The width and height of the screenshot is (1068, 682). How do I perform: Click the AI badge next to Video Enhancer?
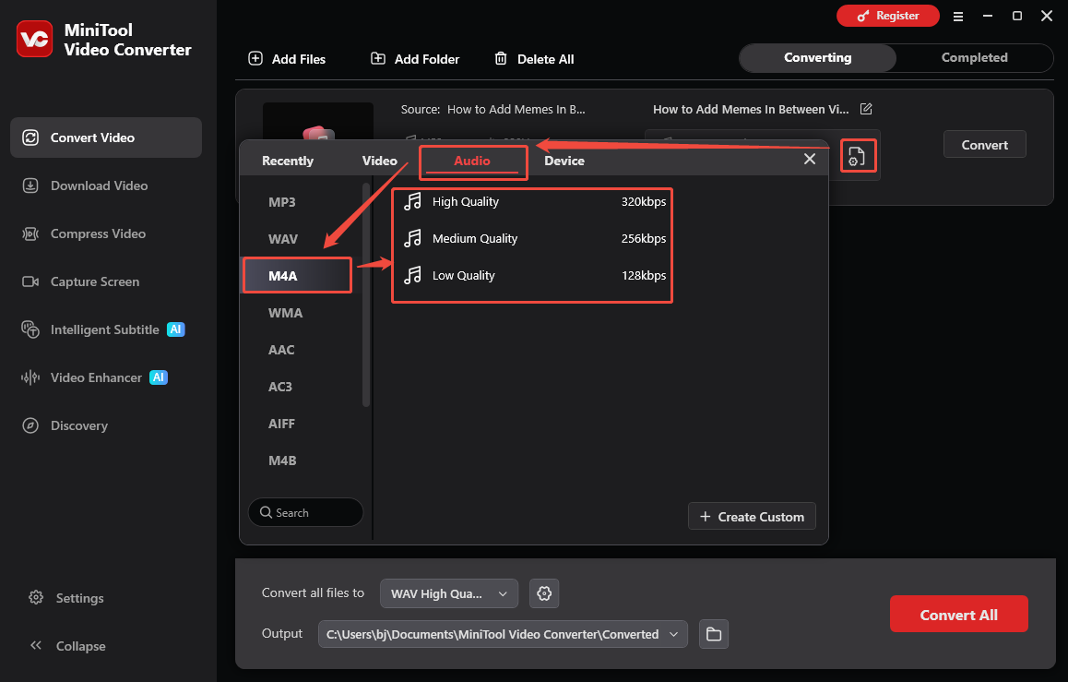[159, 377]
